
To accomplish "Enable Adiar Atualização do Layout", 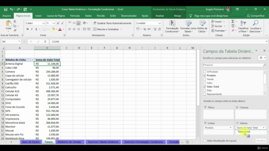I will pyautogui.click(x=205, y=141).
